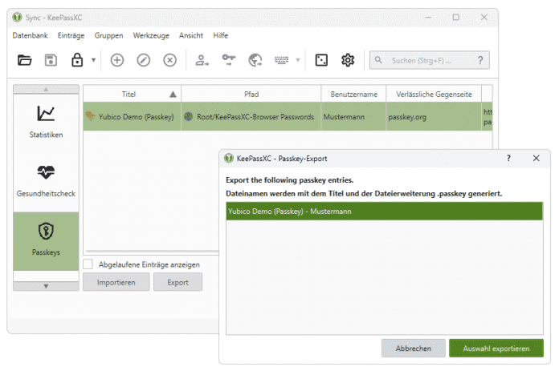Screen dimensions: 559x375
Task: Select 'Yubico Demo (Passkey) - Mustermann' list entry
Action: tap(384, 212)
